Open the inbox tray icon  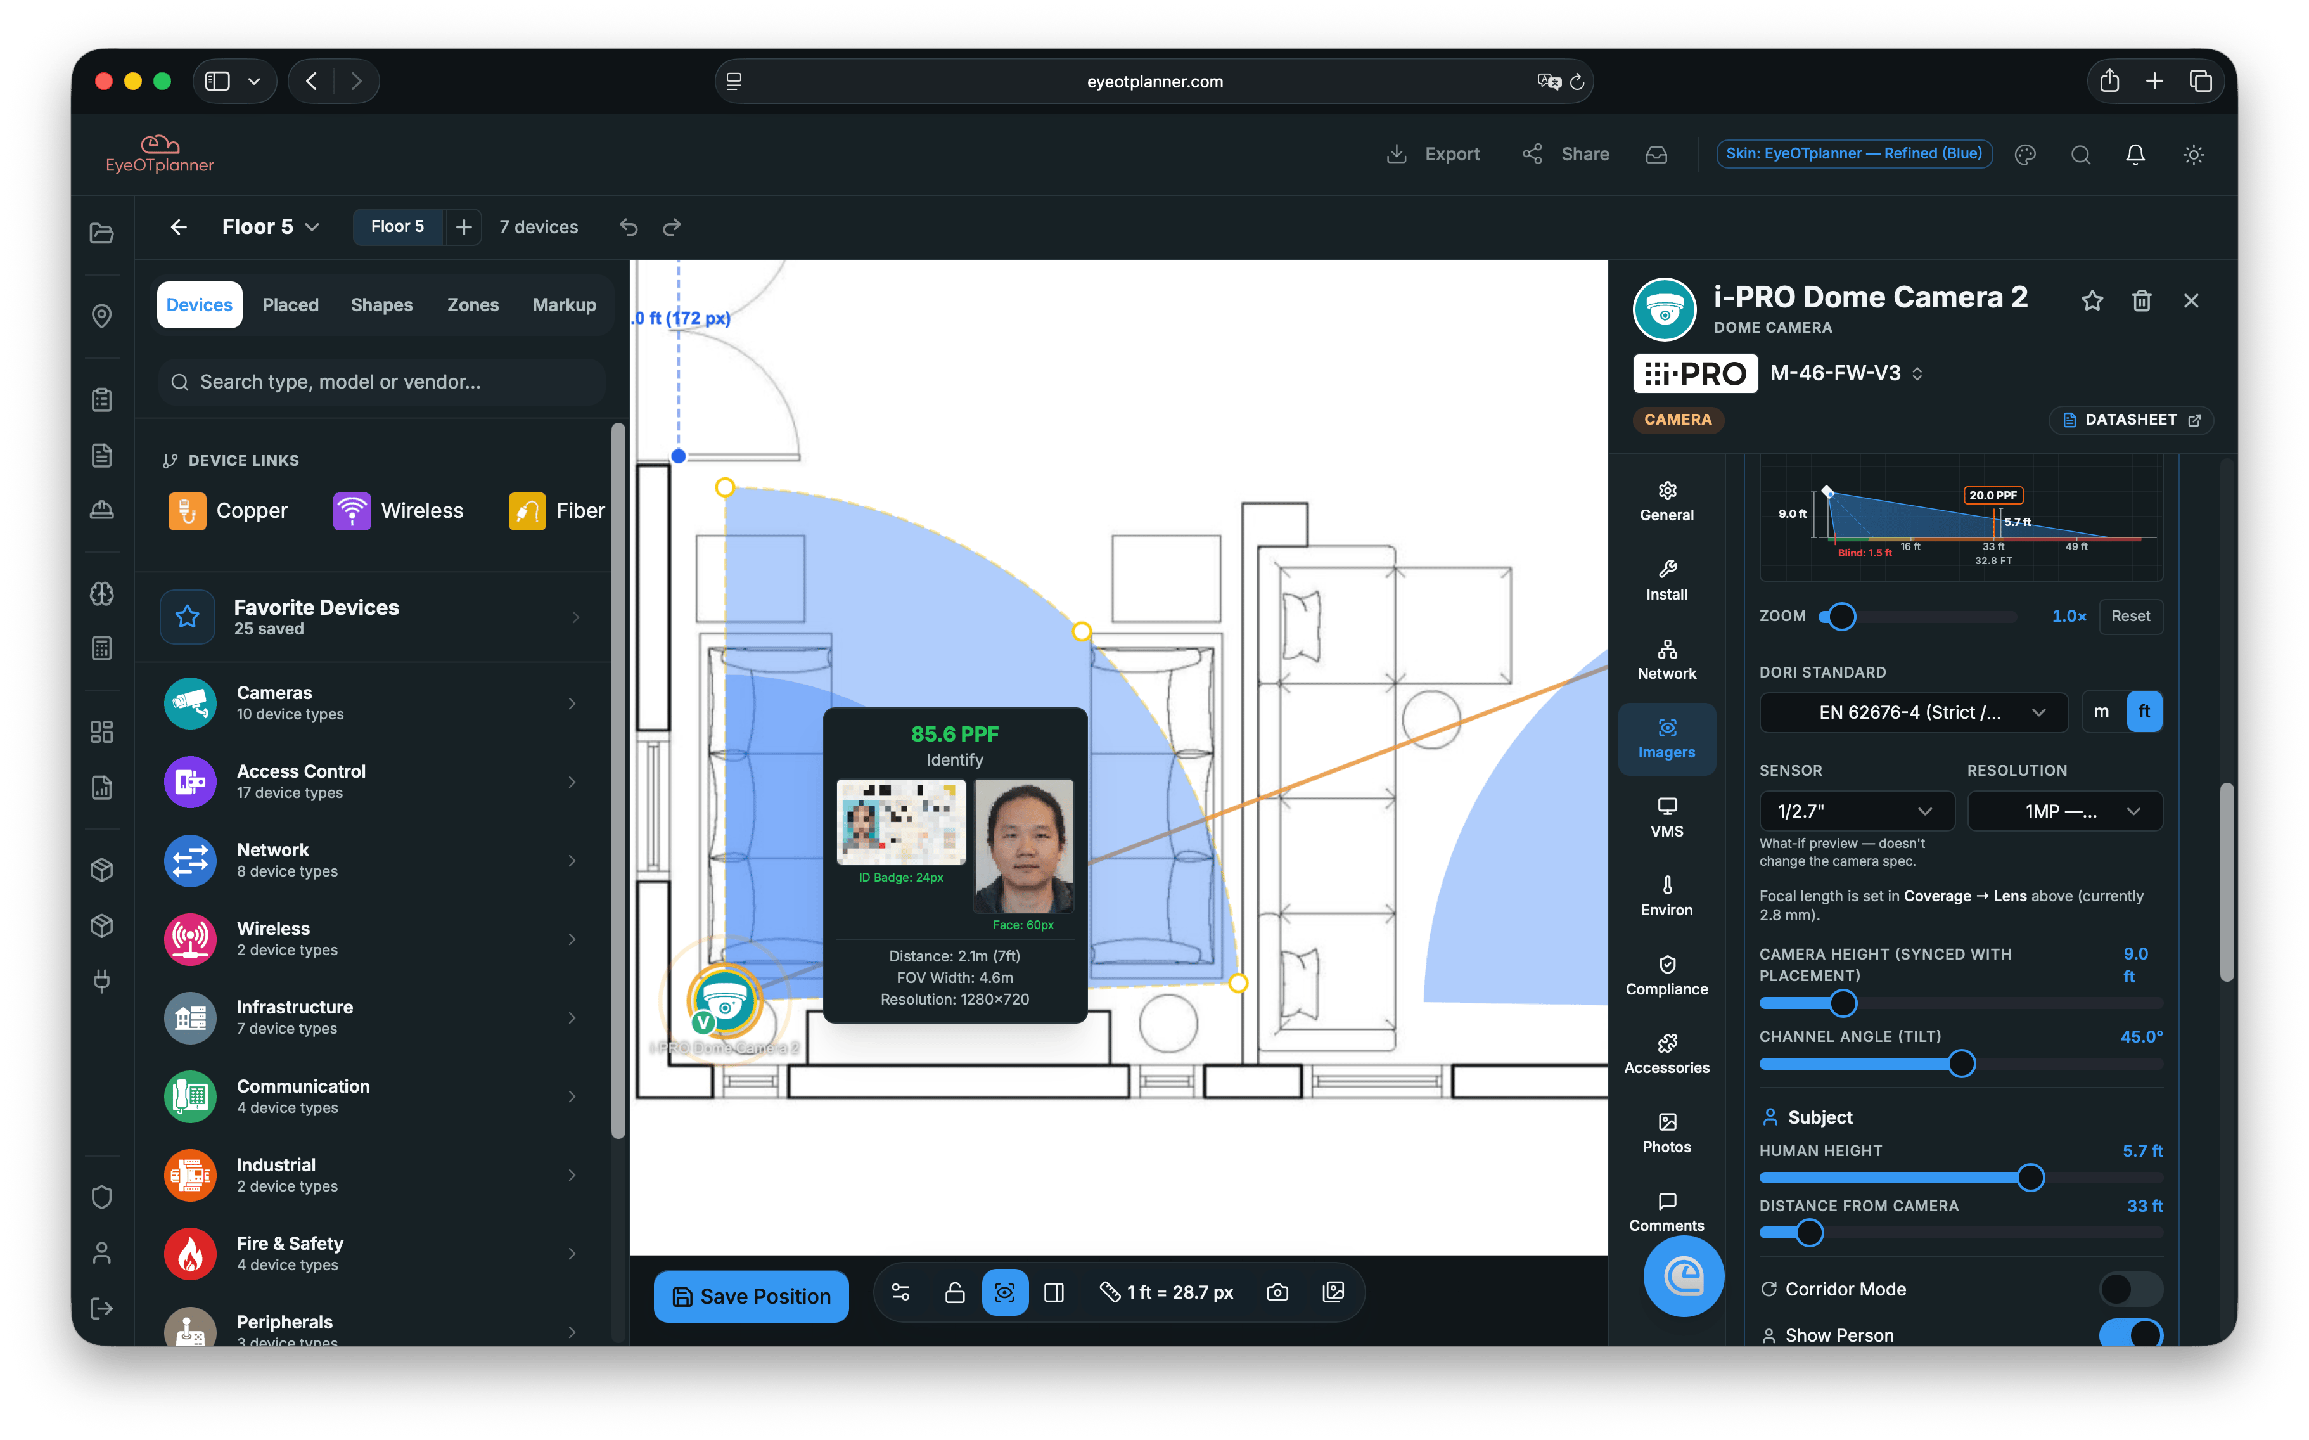tap(1657, 154)
